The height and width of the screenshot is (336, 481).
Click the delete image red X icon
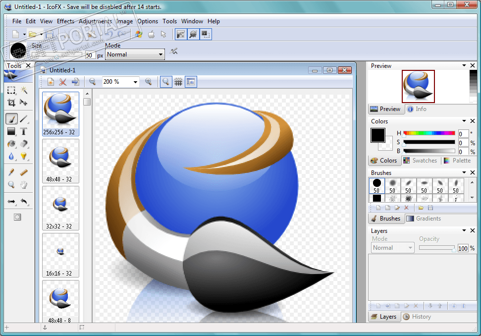click(63, 82)
